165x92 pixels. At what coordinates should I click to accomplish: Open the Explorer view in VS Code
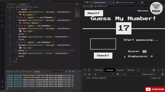tap(2, 5)
